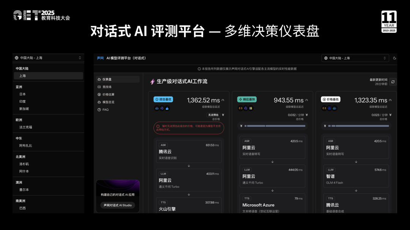
Task: Click the Tencent Cloud icon in 价格最低 card
Action: tap(334, 108)
